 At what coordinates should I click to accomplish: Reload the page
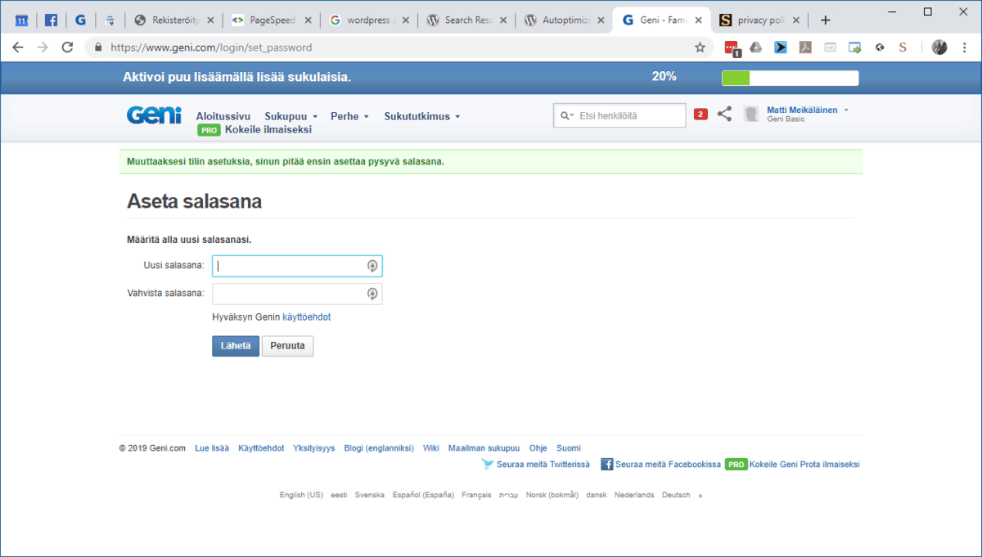tap(67, 47)
